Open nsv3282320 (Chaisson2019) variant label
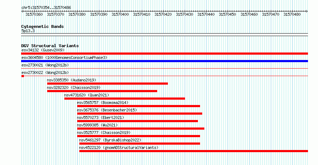This screenshot has height=165, width=318. point(74,87)
